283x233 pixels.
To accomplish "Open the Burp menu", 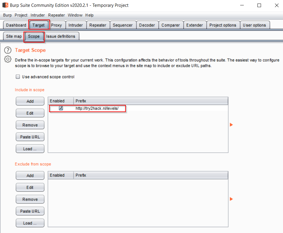I will coord(7,15).
